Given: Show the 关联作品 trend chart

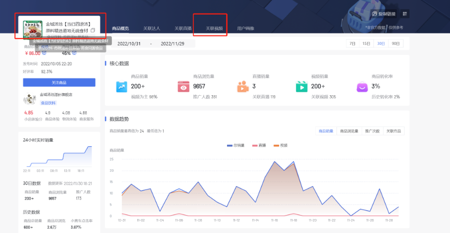Looking at the screenshot, I should click(393, 131).
